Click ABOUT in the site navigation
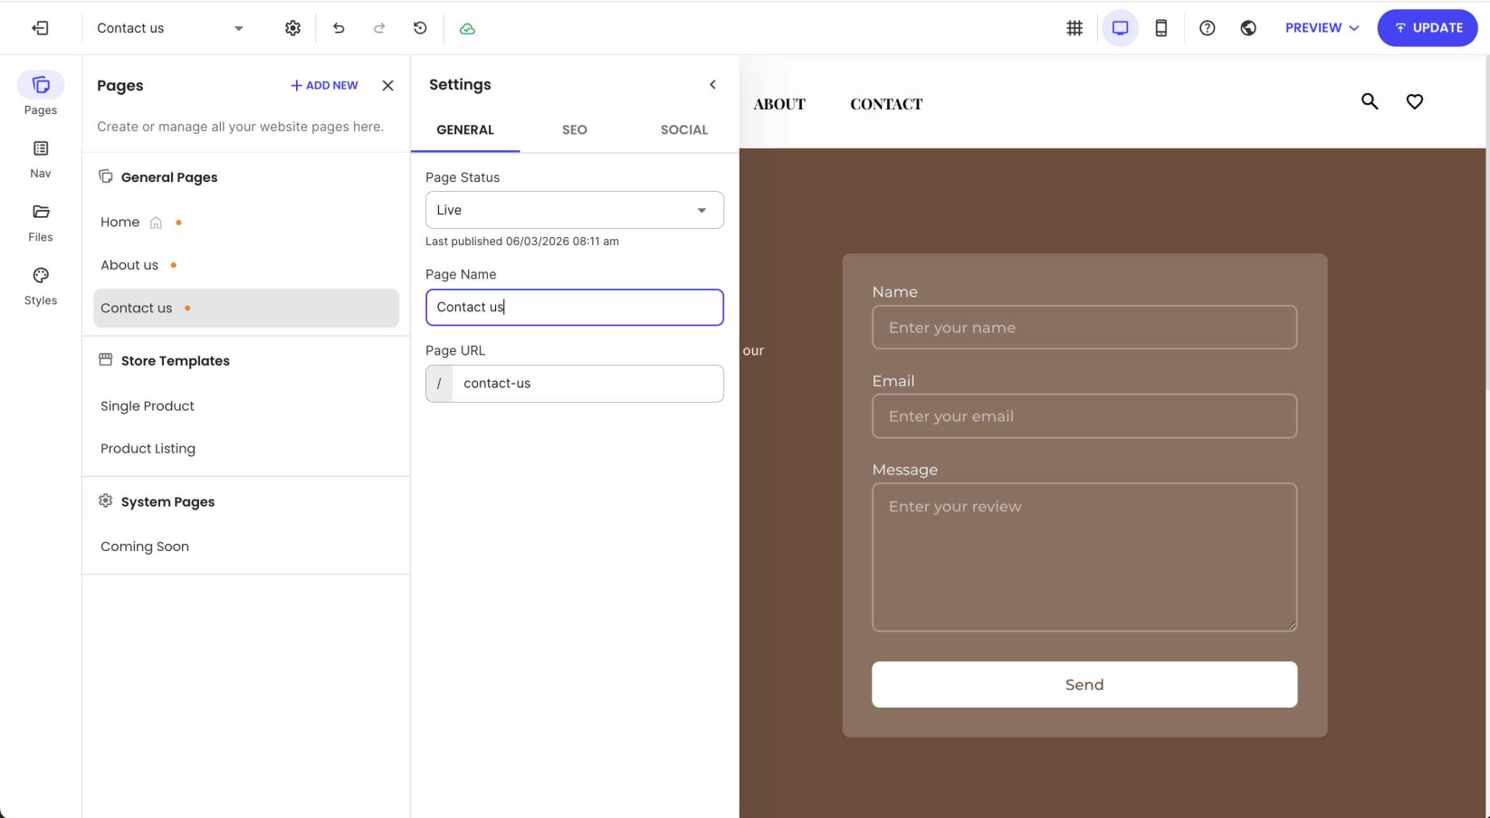1490x818 pixels. (x=779, y=104)
